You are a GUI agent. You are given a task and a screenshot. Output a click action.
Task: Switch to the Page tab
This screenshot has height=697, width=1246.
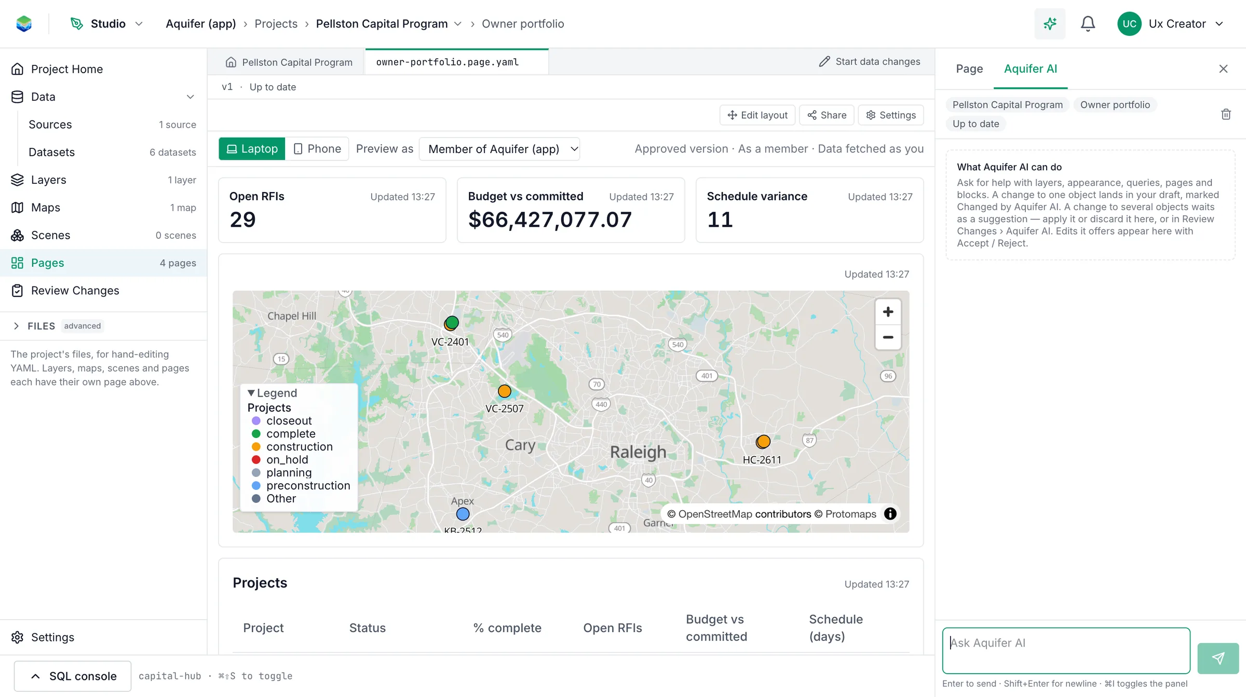click(x=969, y=69)
